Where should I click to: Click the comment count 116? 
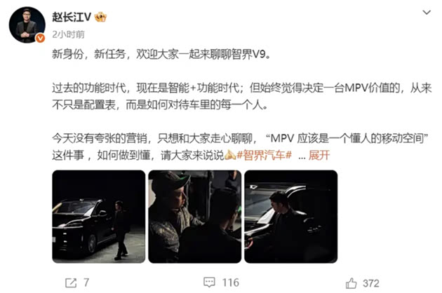tap(231, 282)
